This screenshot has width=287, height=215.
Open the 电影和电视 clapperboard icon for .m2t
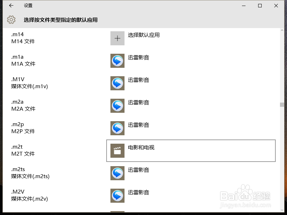117,151
